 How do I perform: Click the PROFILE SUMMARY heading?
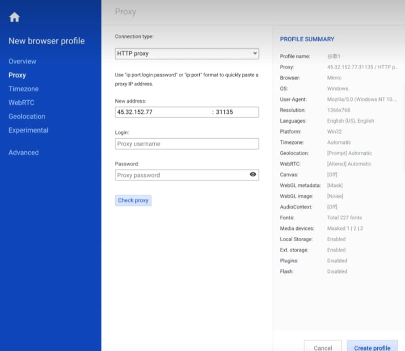[307, 39]
